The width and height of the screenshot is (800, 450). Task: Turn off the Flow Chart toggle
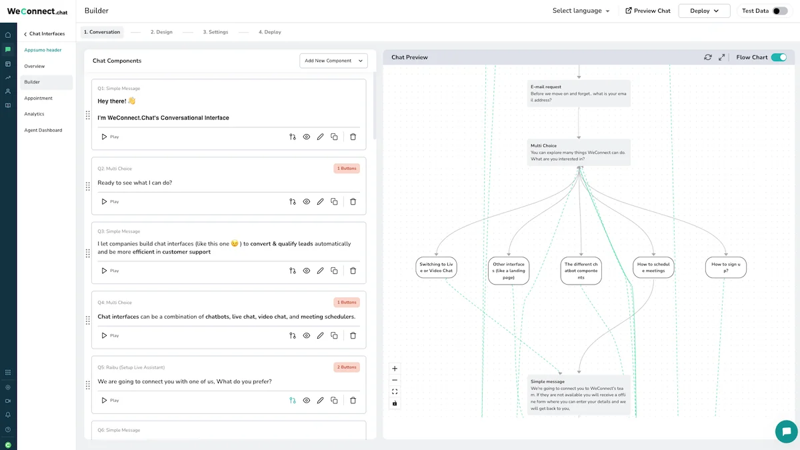click(778, 57)
